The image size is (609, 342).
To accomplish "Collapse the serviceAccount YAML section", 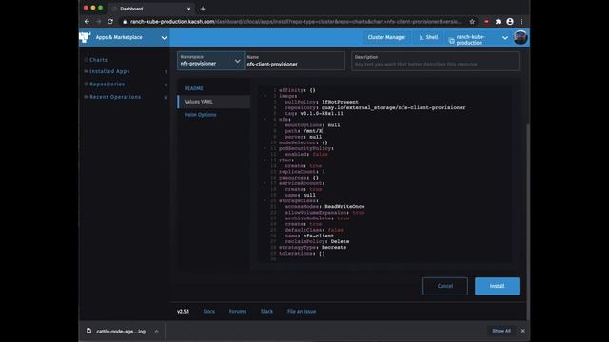I will [265, 183].
